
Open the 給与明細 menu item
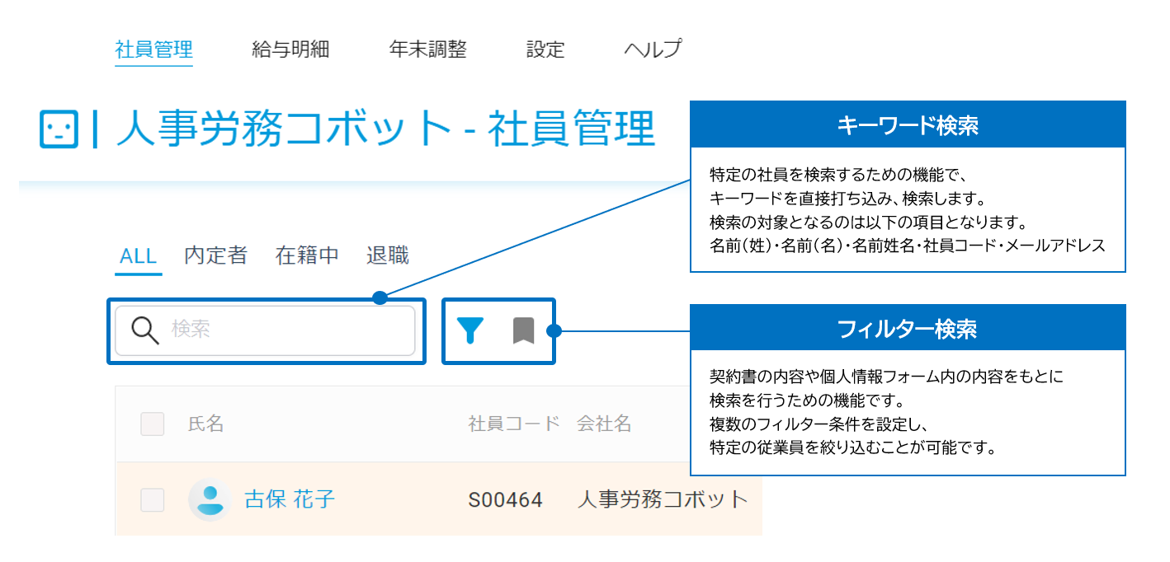point(291,49)
